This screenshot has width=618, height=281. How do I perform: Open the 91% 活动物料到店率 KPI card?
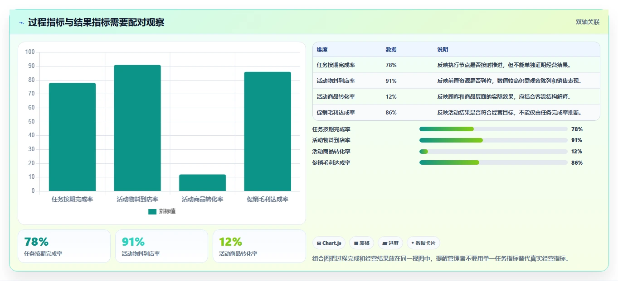tap(161, 246)
